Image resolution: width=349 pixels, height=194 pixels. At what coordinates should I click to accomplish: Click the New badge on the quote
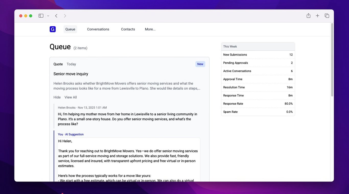tap(200, 64)
